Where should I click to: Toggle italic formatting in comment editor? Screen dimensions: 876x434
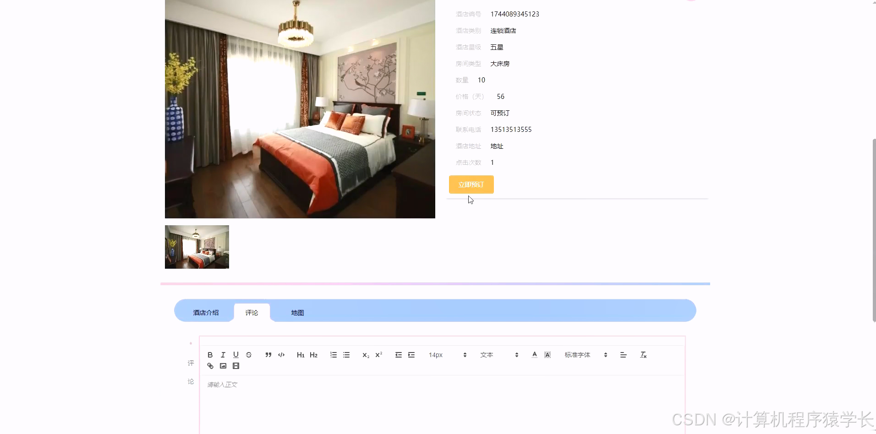coord(223,355)
